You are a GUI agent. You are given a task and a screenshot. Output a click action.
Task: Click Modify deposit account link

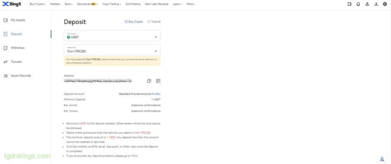[x=156, y=94]
